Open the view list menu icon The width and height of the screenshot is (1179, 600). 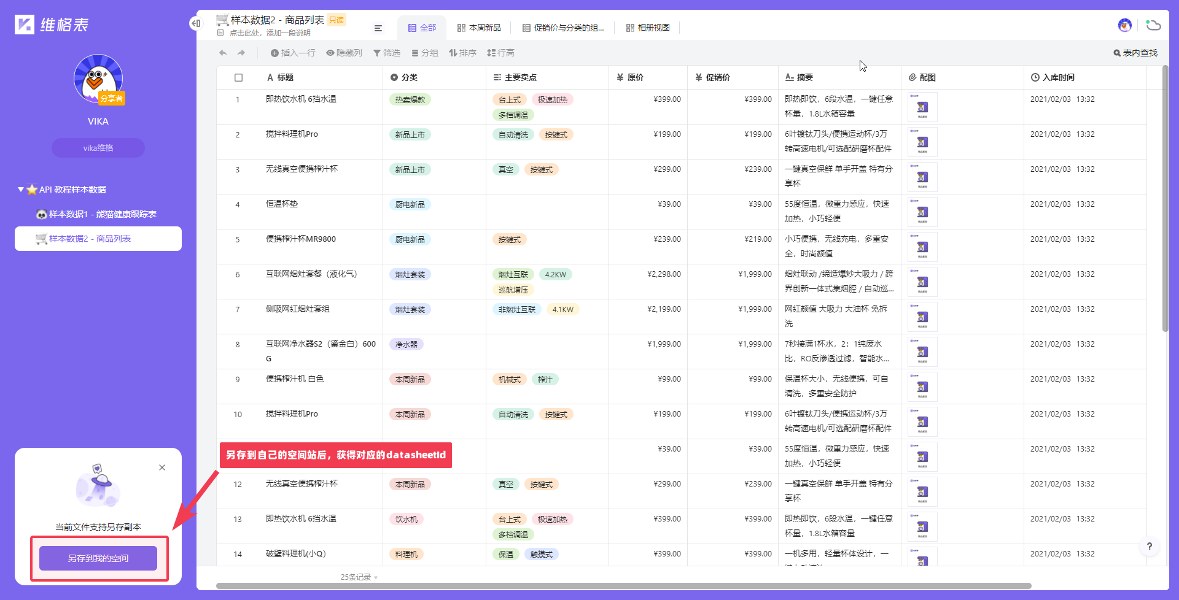(378, 28)
